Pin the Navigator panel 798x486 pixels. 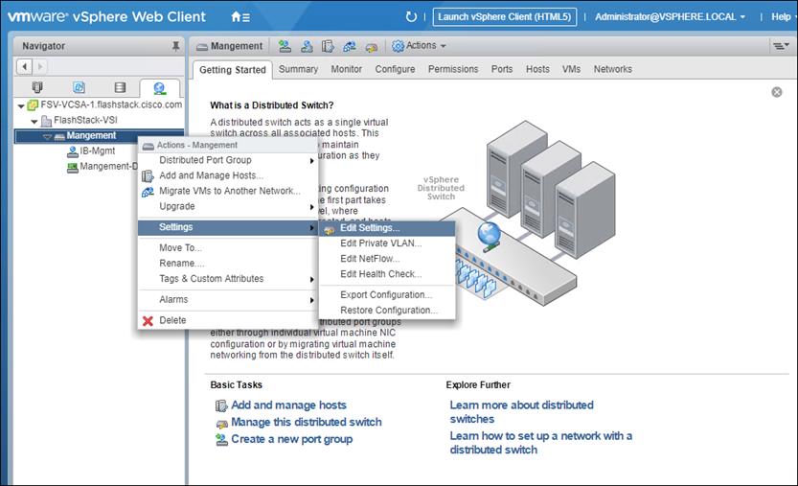(175, 46)
